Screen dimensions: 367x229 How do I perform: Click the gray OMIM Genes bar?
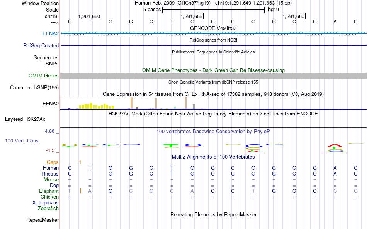click(x=214, y=75)
